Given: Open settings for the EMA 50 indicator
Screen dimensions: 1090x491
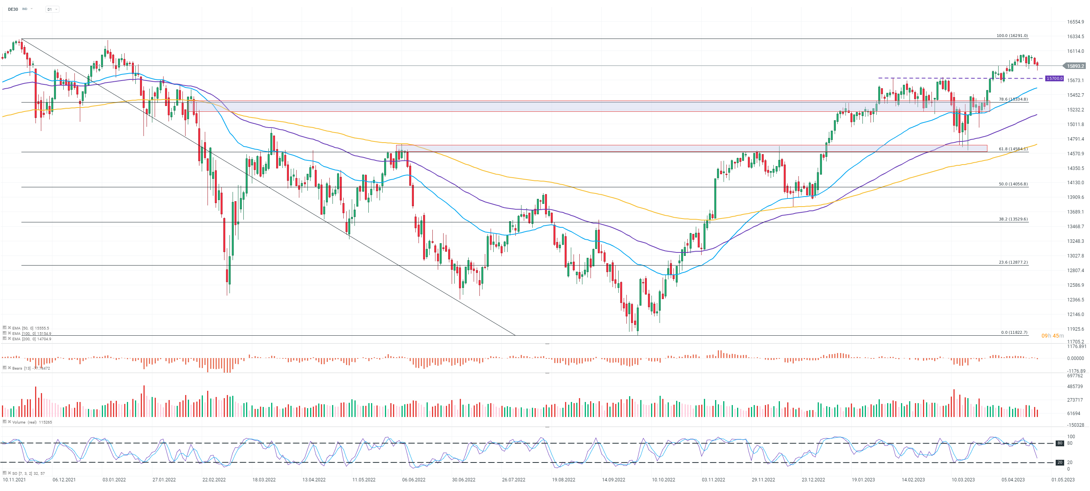Looking at the screenshot, I should coord(4,328).
